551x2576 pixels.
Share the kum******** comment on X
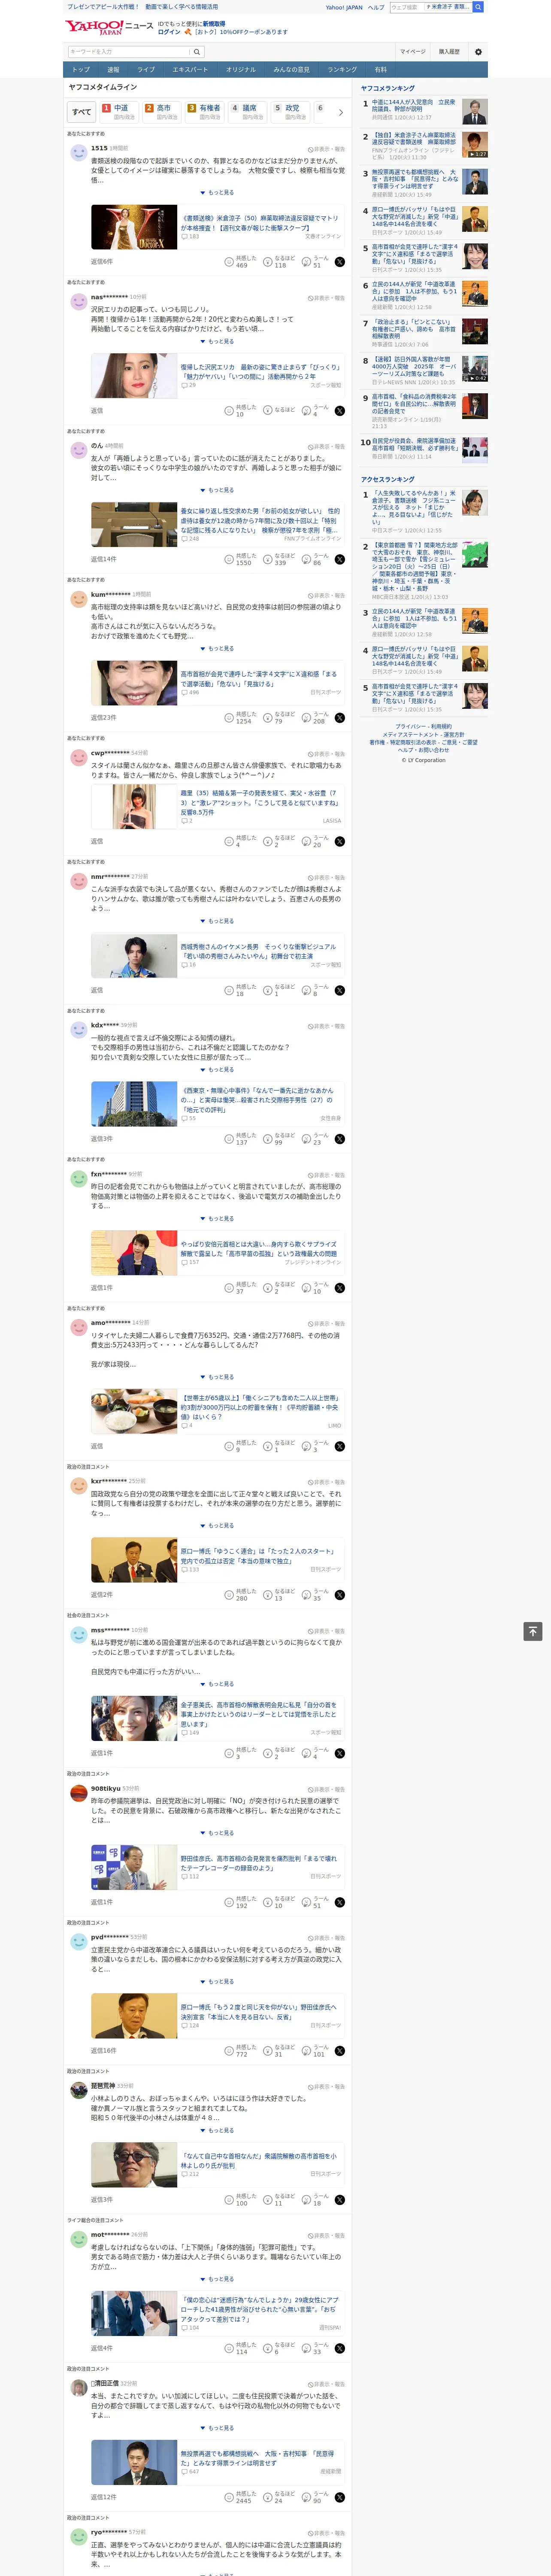tap(340, 718)
